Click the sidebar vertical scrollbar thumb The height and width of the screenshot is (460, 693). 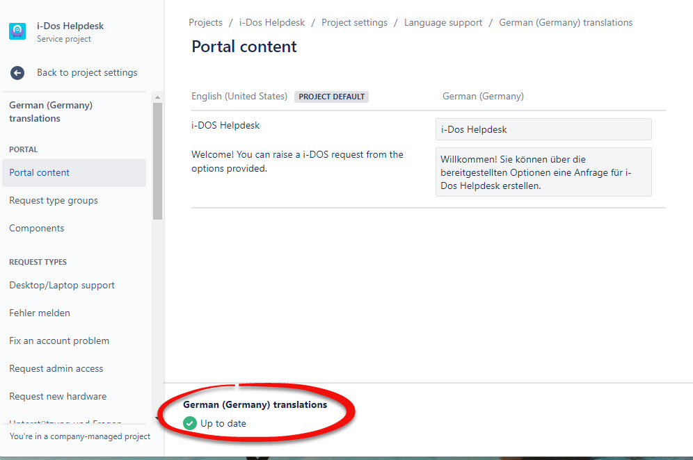[x=157, y=161]
